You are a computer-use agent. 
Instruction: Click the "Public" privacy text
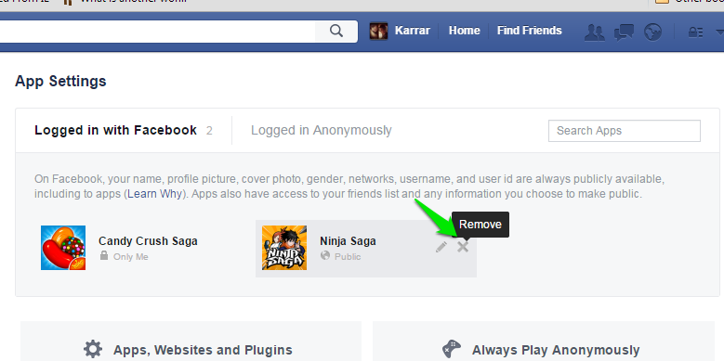348,257
